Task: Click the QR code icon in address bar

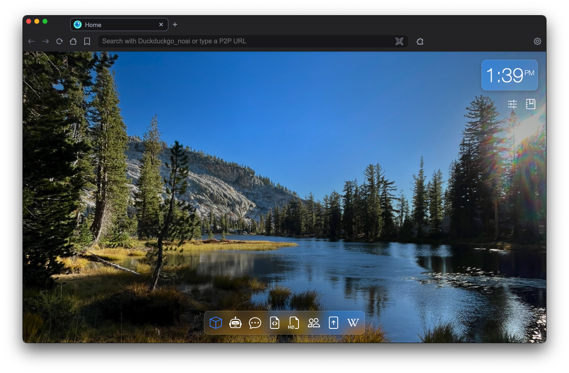Action: coord(399,41)
